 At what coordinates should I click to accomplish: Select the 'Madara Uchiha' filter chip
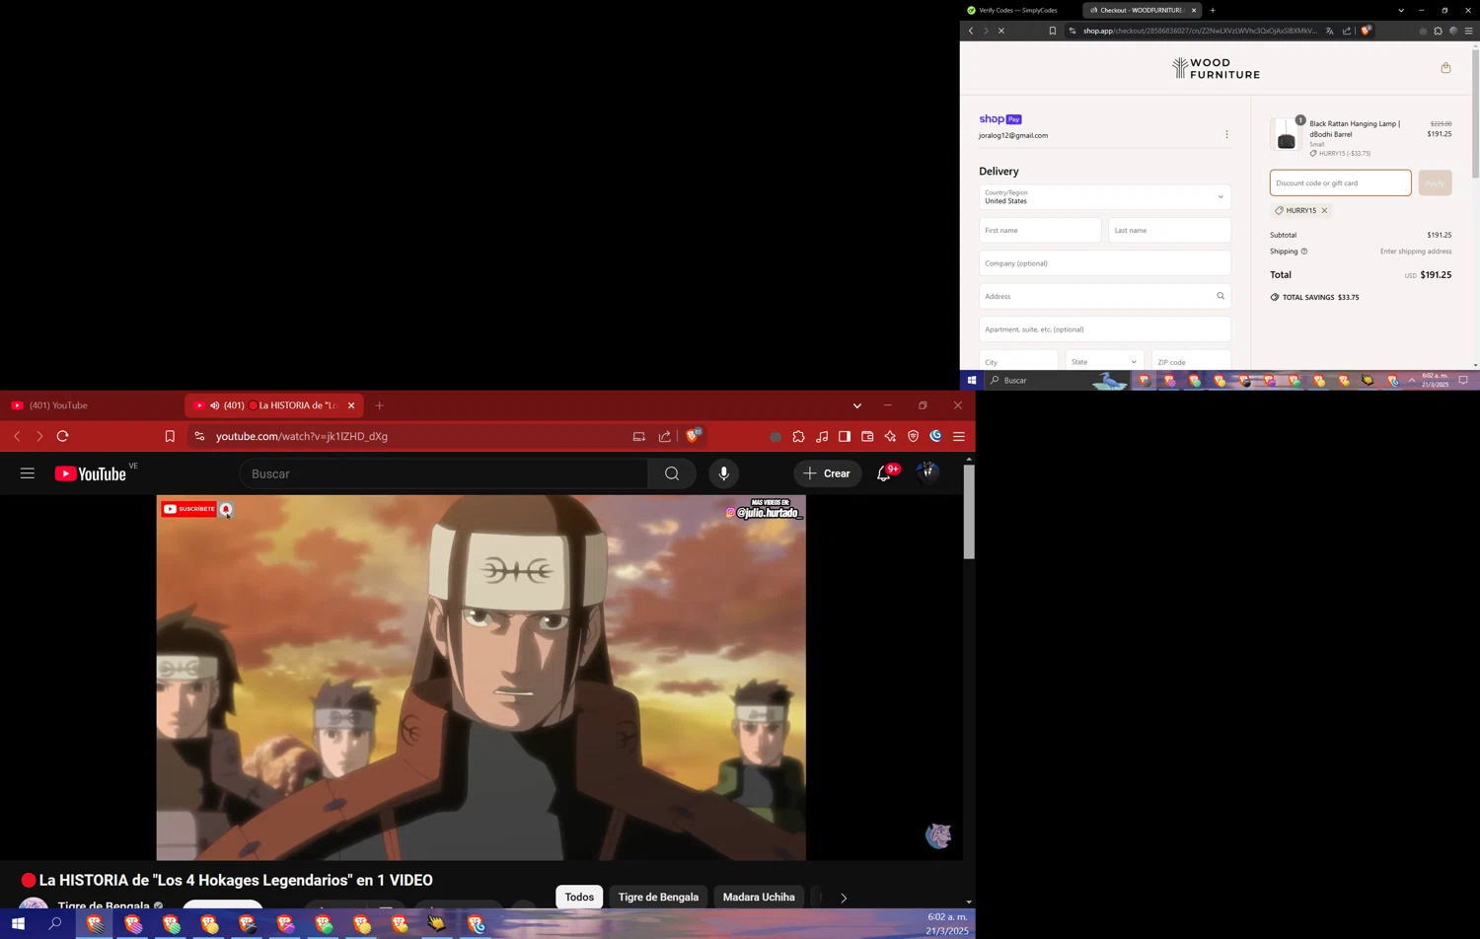tap(759, 897)
